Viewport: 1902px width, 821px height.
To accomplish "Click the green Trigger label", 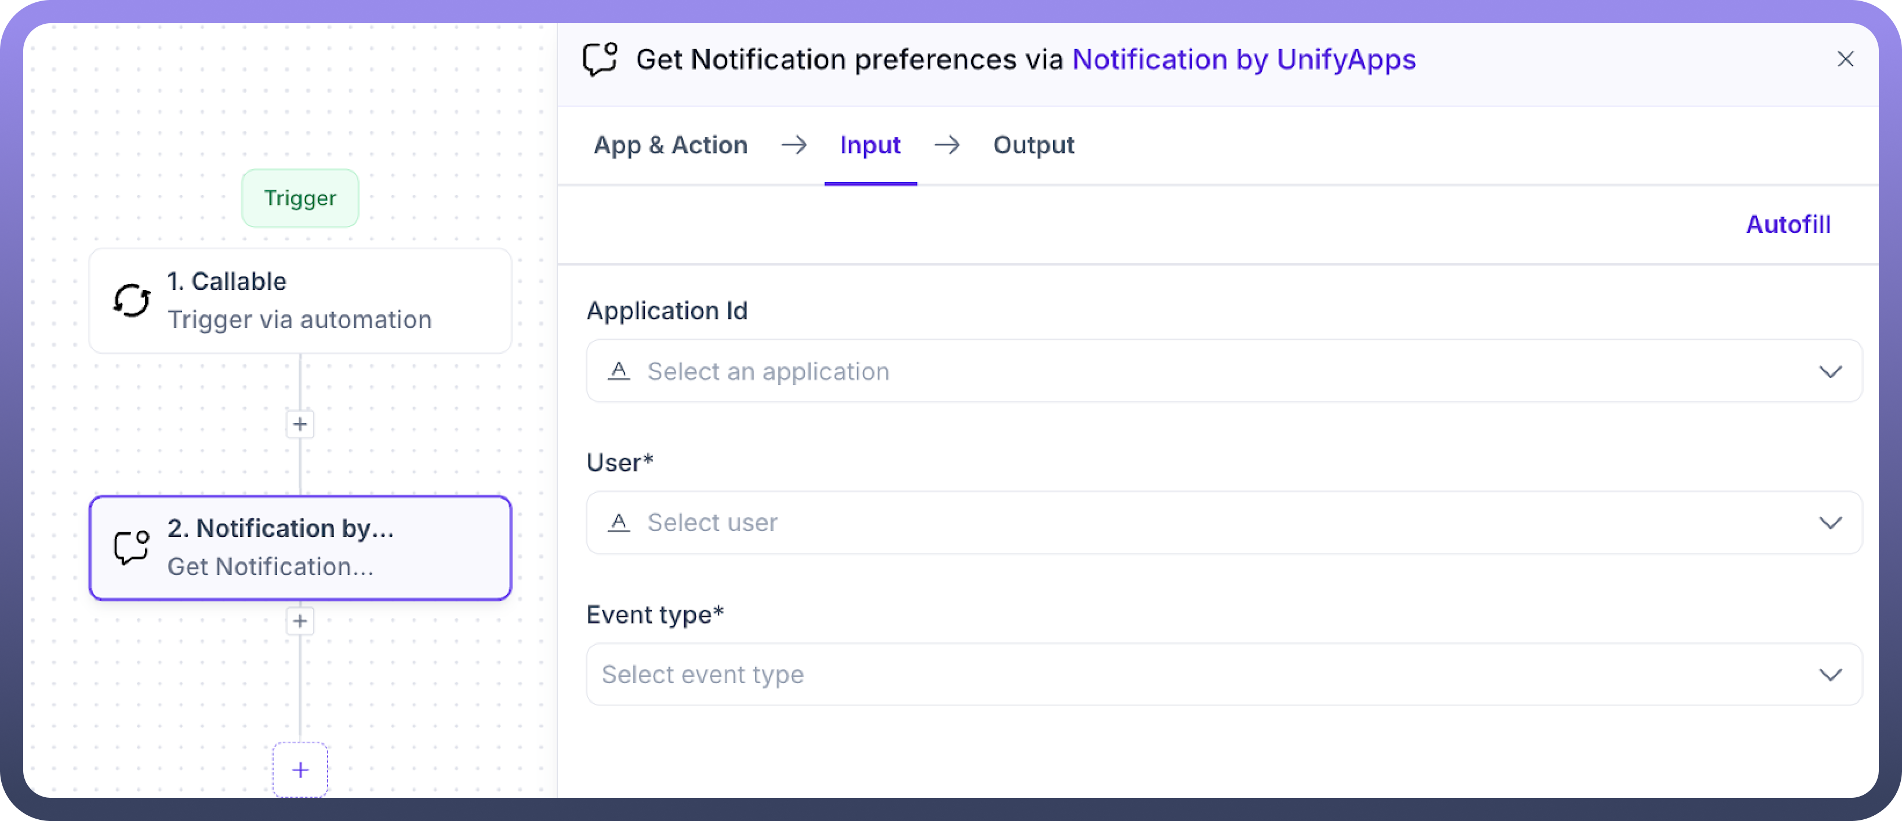I will (x=300, y=199).
